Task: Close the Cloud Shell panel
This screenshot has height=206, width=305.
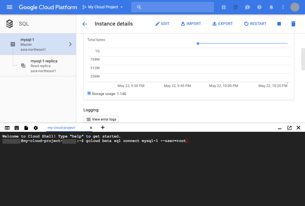Action: 298,128
